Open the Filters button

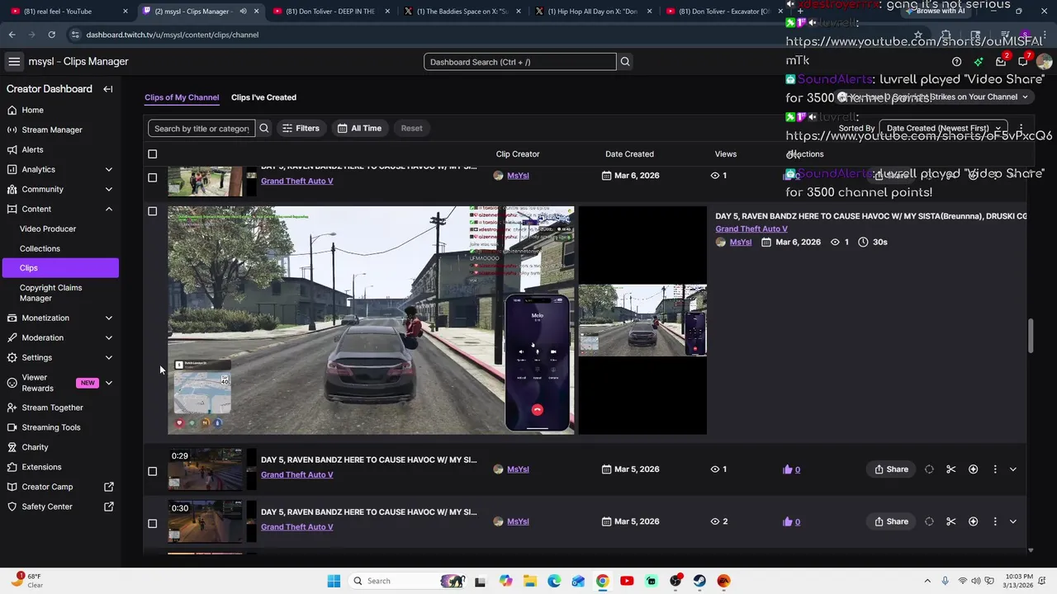pos(301,128)
